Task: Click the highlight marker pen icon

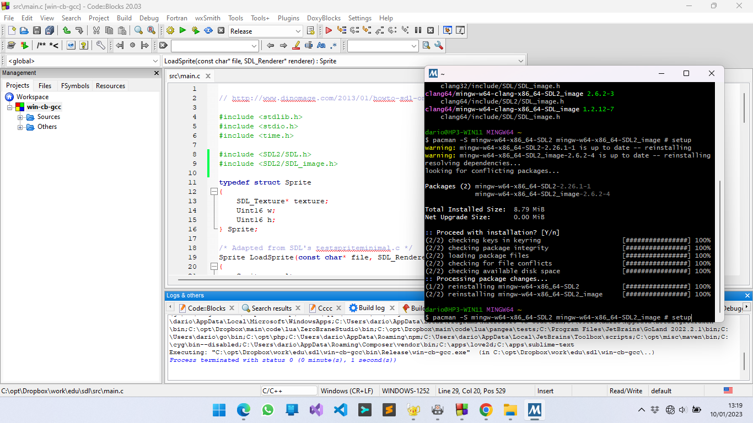Action: (x=296, y=46)
